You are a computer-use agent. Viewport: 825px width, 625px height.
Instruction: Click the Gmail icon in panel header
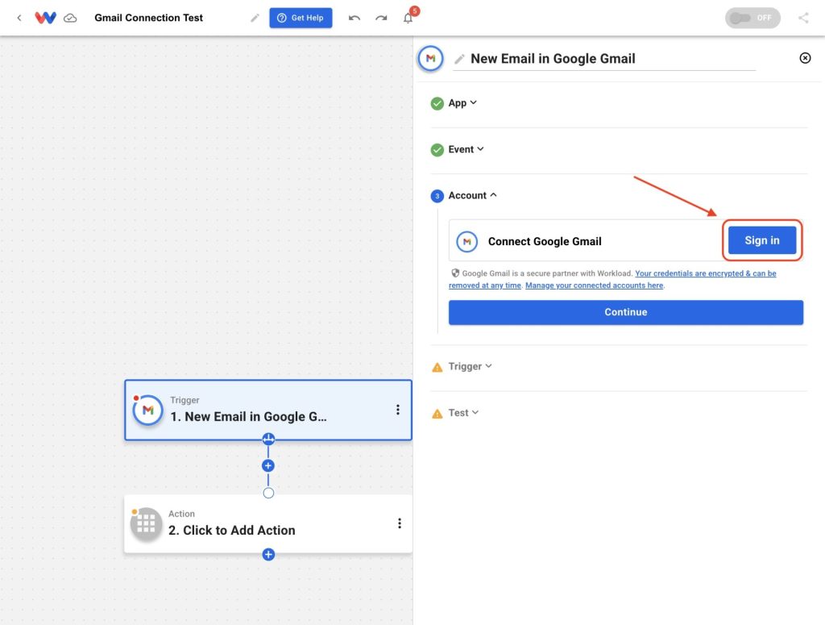[x=430, y=58]
